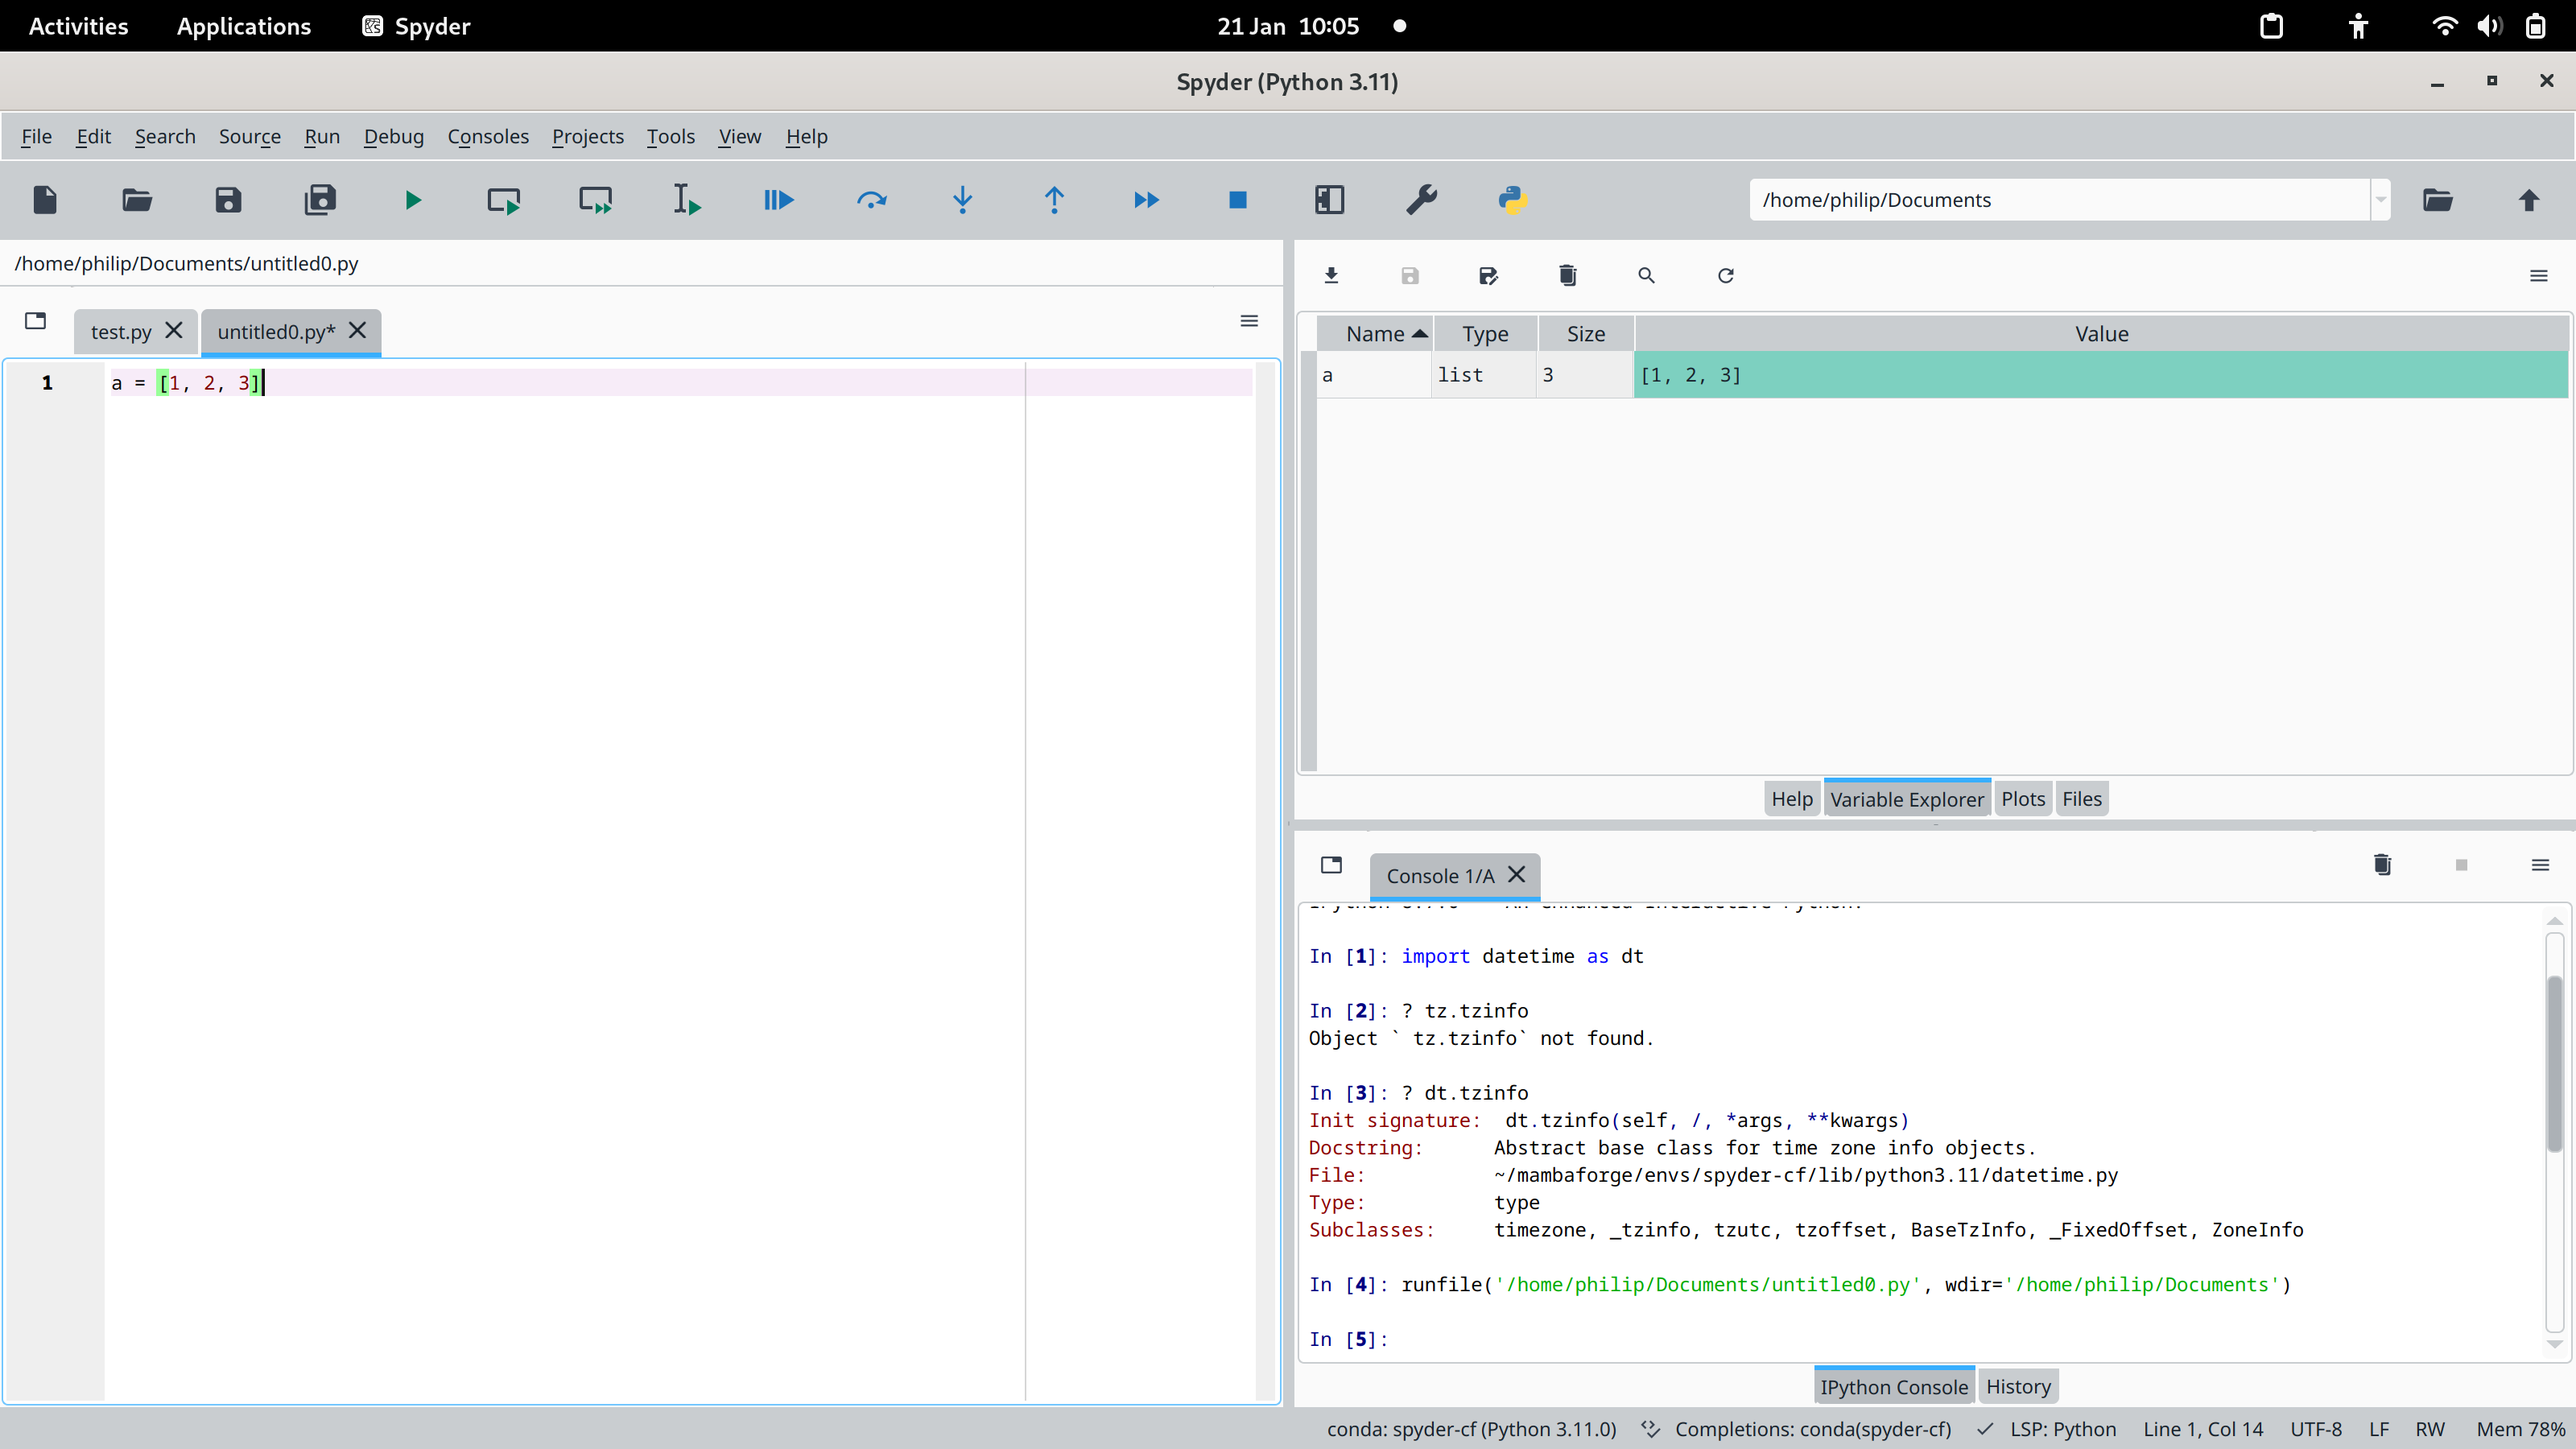Viewport: 2576px width, 1449px height.
Task: Click LSP: Python status entry
Action: click(x=2048, y=1430)
